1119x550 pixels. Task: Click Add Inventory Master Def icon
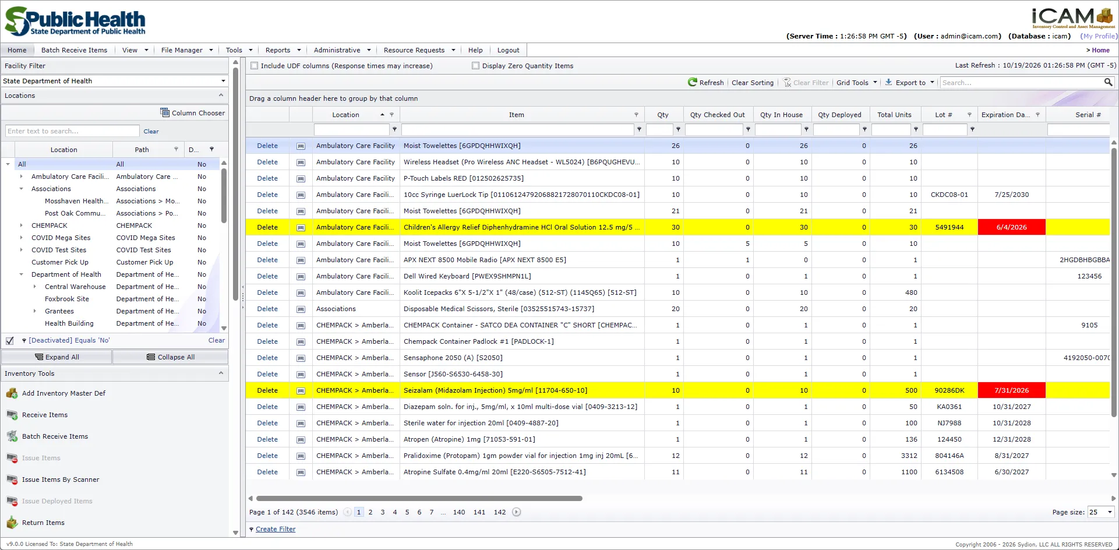pyautogui.click(x=12, y=393)
